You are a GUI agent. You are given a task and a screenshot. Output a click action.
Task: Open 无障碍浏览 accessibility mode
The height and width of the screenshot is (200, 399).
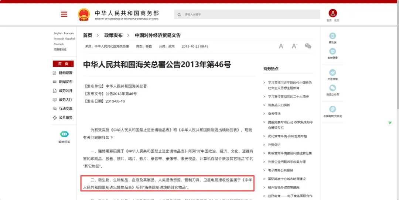click(60, 49)
